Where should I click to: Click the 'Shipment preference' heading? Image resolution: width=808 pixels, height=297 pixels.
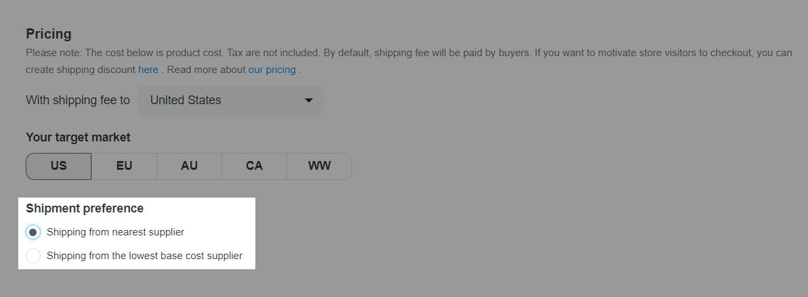click(85, 208)
